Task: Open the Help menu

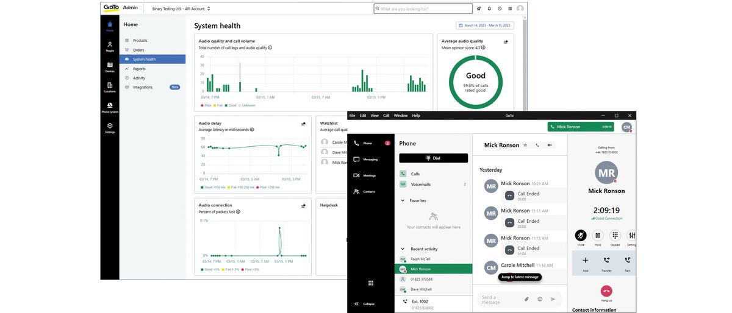Action: point(416,115)
